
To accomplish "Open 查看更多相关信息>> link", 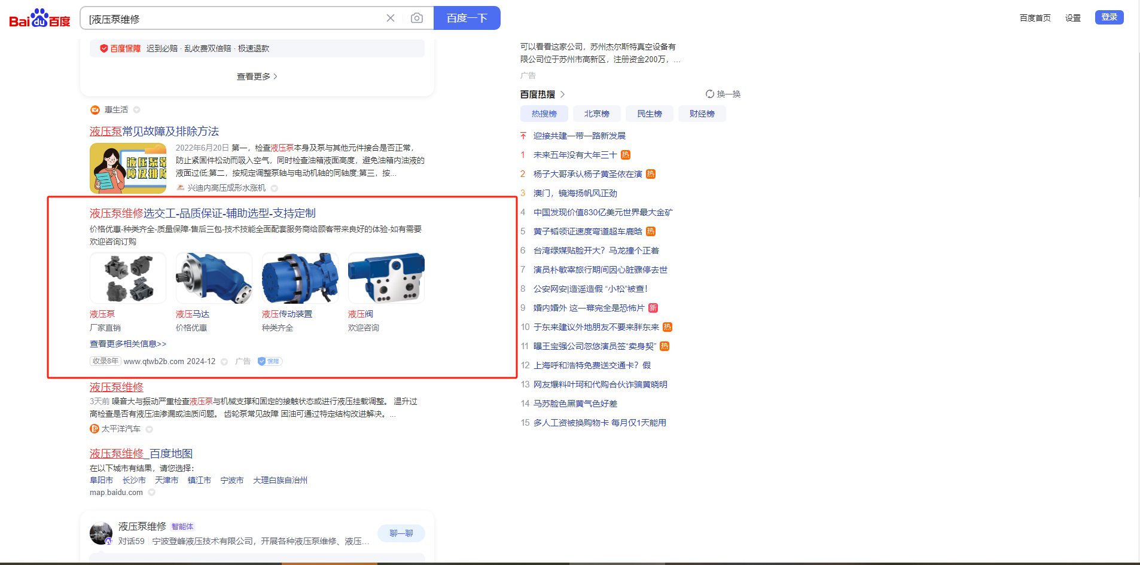I will coord(128,344).
